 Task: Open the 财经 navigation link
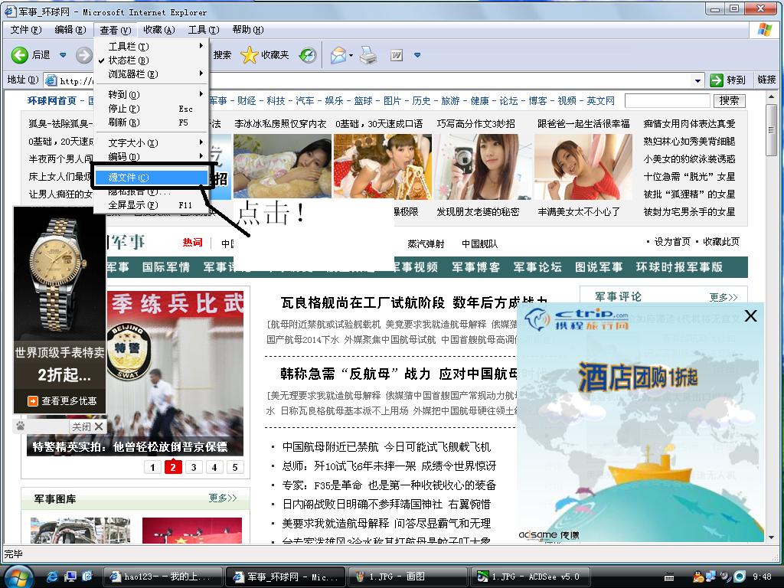[x=247, y=101]
